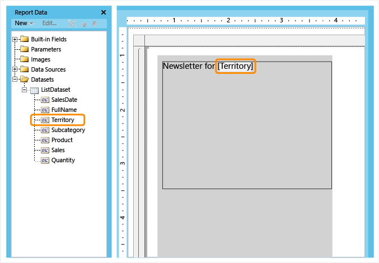Select the FullName field label
This screenshot has height=263, width=379.
[64, 110]
